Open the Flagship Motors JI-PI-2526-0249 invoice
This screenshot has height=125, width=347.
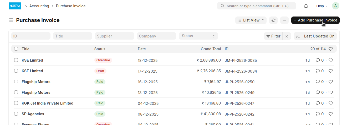click(x=36, y=93)
